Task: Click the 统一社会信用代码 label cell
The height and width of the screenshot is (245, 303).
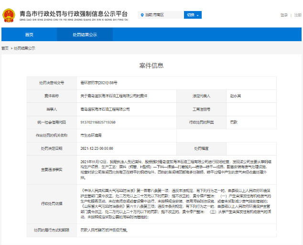Action: (52, 122)
